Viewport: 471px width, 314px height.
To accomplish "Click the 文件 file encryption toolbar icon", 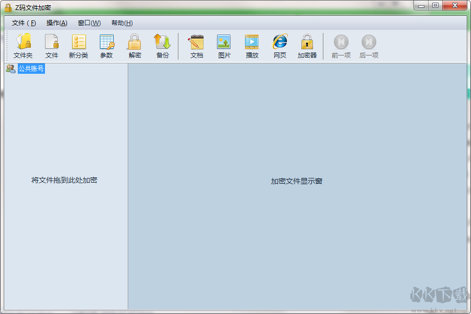I will tap(52, 46).
